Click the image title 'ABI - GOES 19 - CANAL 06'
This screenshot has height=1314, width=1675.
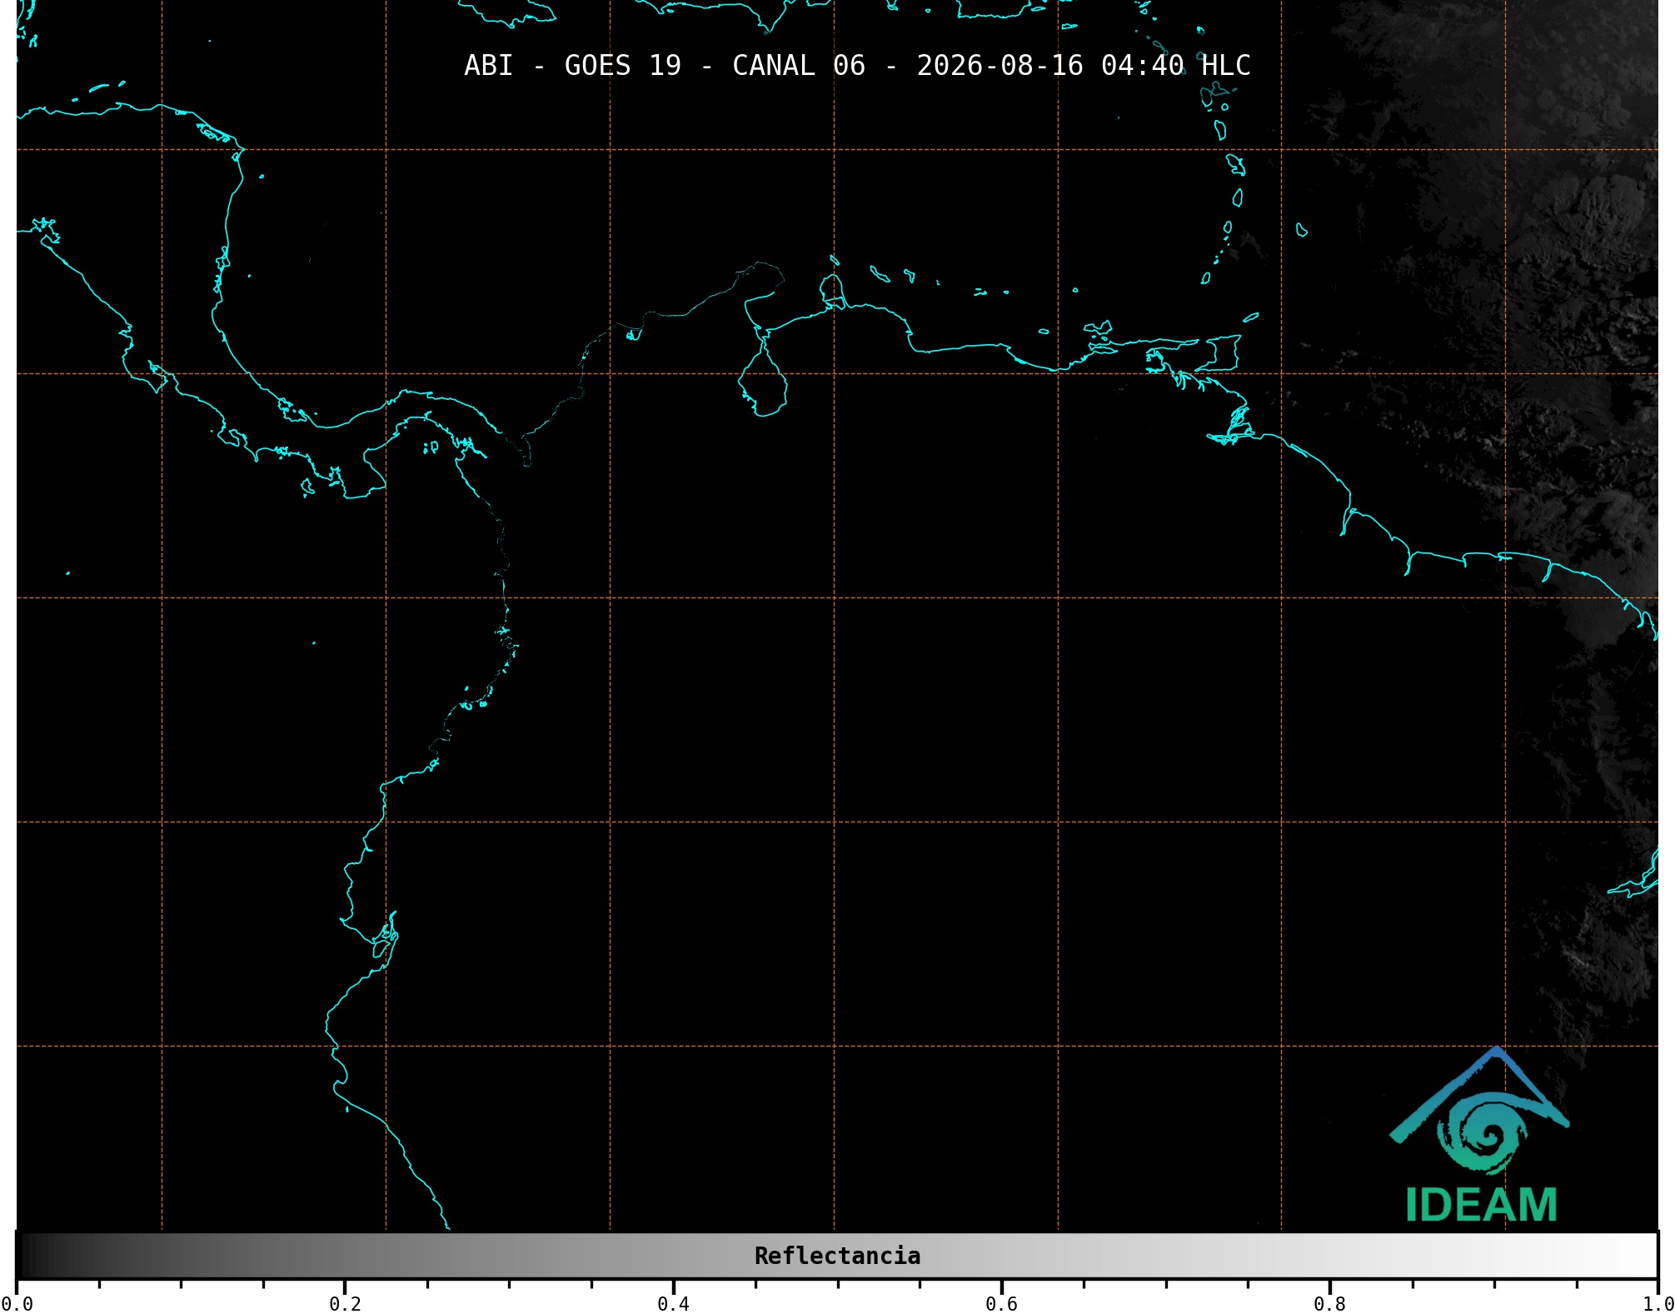(665, 65)
